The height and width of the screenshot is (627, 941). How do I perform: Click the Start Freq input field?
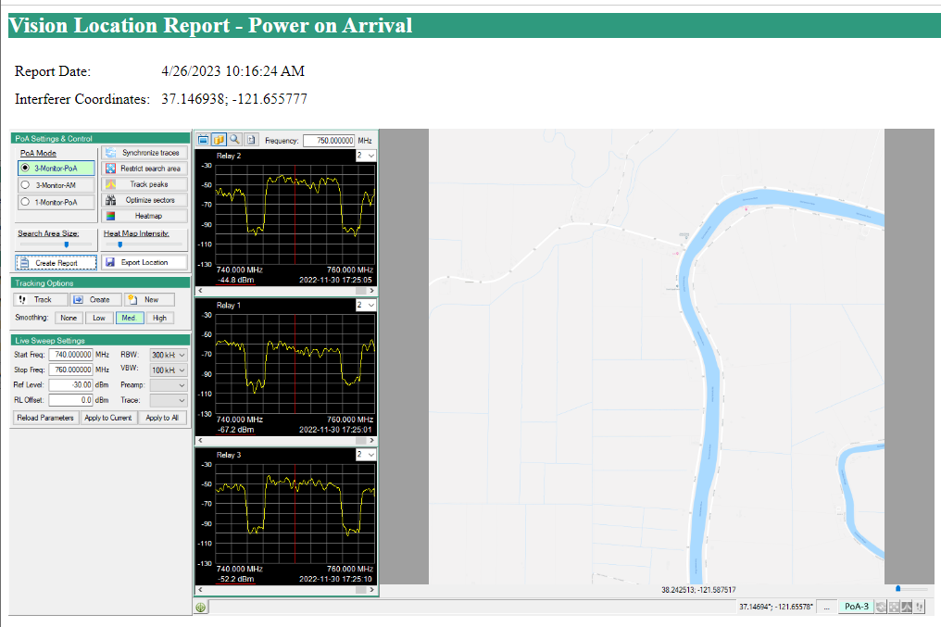tap(71, 355)
